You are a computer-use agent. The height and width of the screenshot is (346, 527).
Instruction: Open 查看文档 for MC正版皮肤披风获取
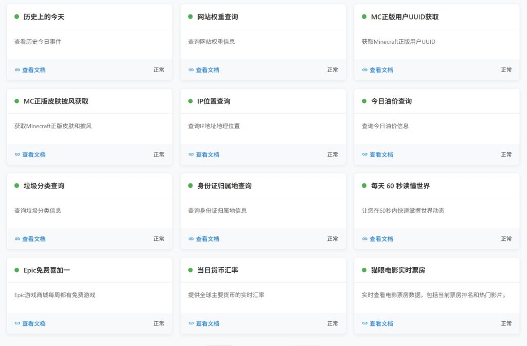(x=33, y=154)
